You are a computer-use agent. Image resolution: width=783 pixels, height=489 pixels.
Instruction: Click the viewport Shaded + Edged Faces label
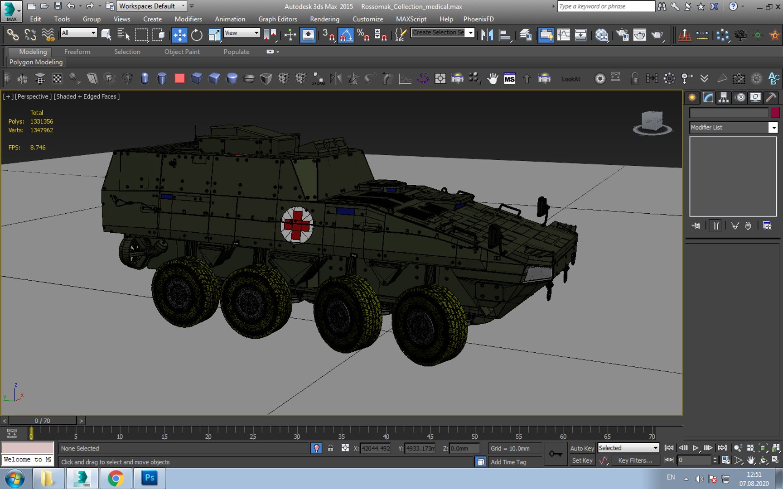[87, 96]
